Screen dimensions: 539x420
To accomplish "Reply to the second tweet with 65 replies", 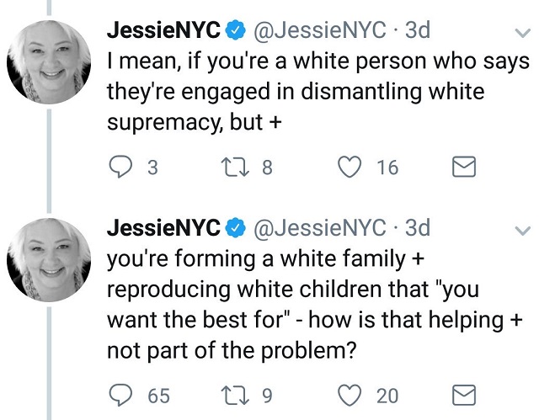I will coord(120,396).
